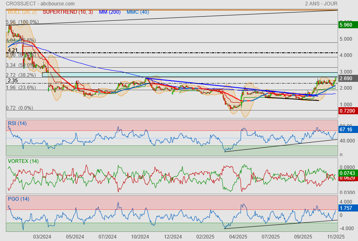
Task: Click the green 5.960 high price tag
Action: (348, 25)
